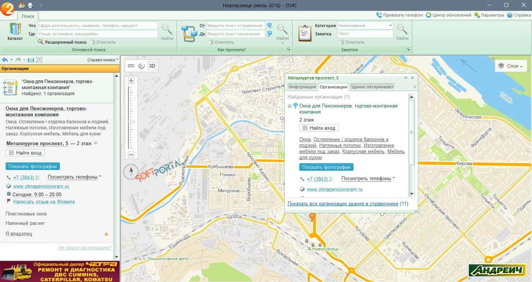Open the Категория Наименование combo box
This screenshot has height=282, width=532.
point(365,26)
